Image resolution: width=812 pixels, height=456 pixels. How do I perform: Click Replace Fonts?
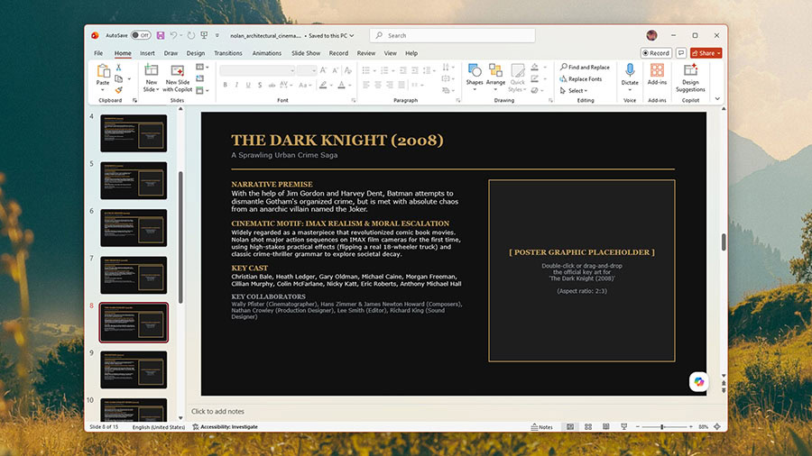[x=580, y=79]
